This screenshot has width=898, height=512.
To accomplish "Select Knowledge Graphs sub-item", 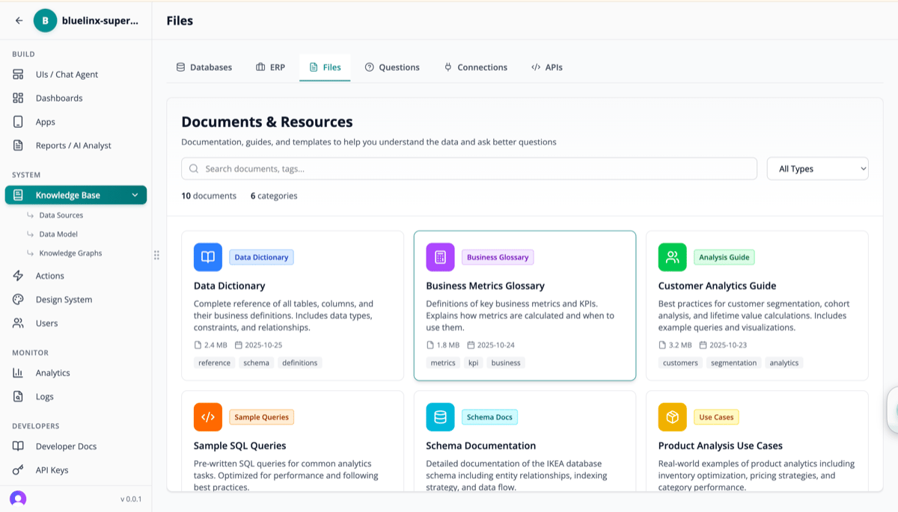I will click(70, 253).
